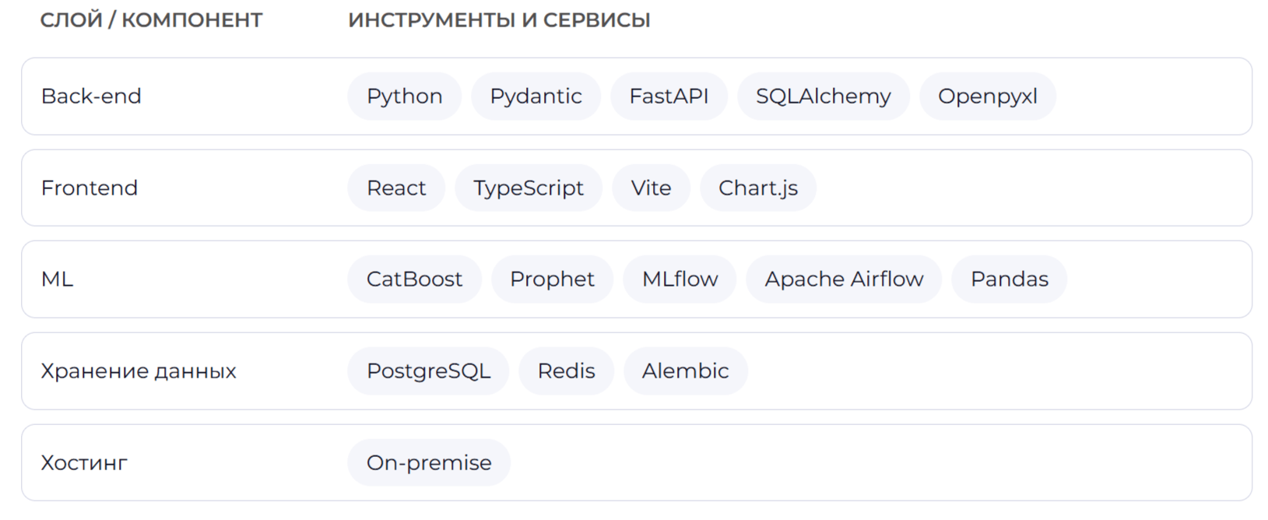Pick the Prophet tag
This screenshot has width=1268, height=520.
(x=552, y=279)
